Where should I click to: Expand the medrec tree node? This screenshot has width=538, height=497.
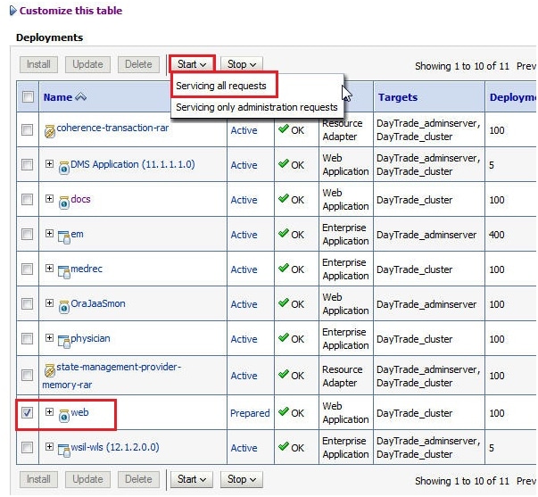[x=49, y=268]
